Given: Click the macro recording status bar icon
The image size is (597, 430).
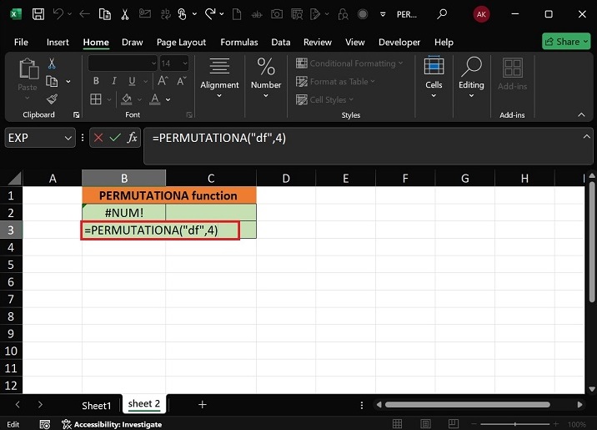Looking at the screenshot, I should (x=45, y=424).
